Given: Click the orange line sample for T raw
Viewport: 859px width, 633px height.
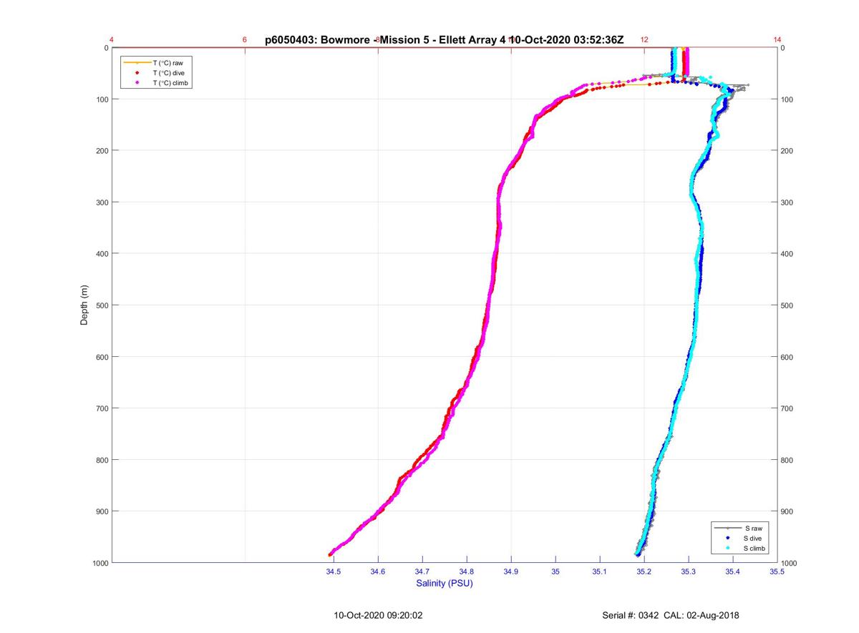Looking at the screenshot, I should [x=137, y=63].
